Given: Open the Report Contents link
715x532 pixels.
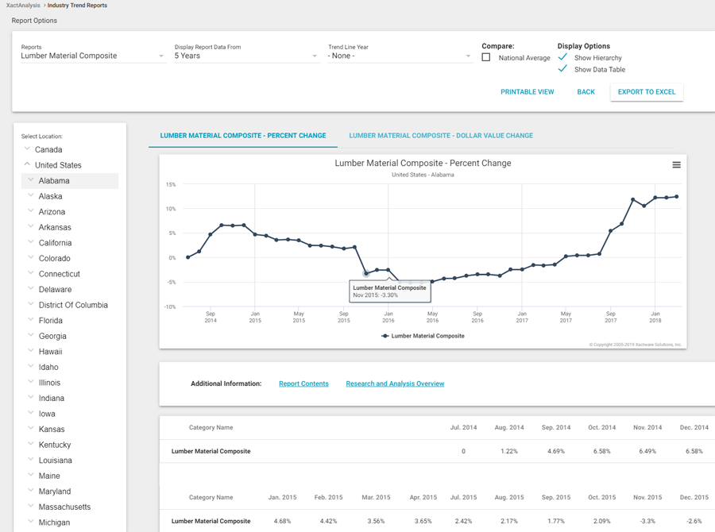Looking at the screenshot, I should tap(303, 384).
